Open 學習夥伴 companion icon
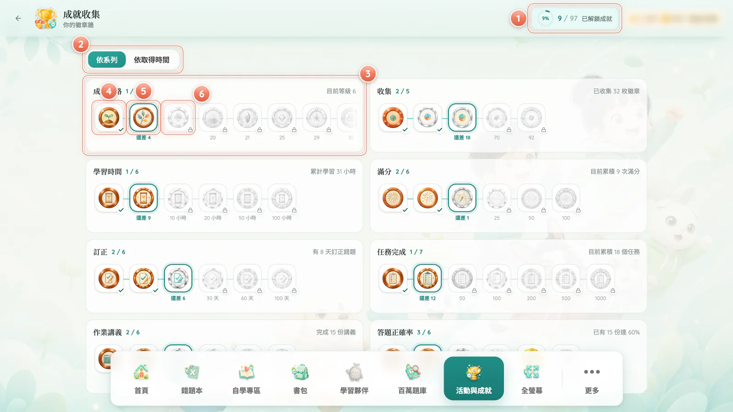 tap(354, 378)
